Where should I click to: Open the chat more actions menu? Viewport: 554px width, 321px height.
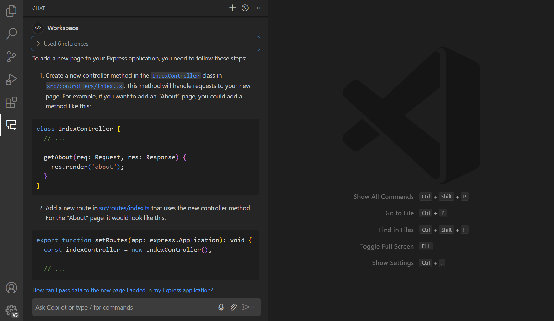point(257,8)
